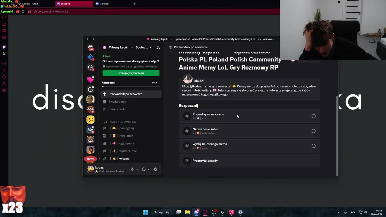The width and height of the screenshot is (386, 217).
Task: Open browser sidebar history clock icon
Action: 4,77
